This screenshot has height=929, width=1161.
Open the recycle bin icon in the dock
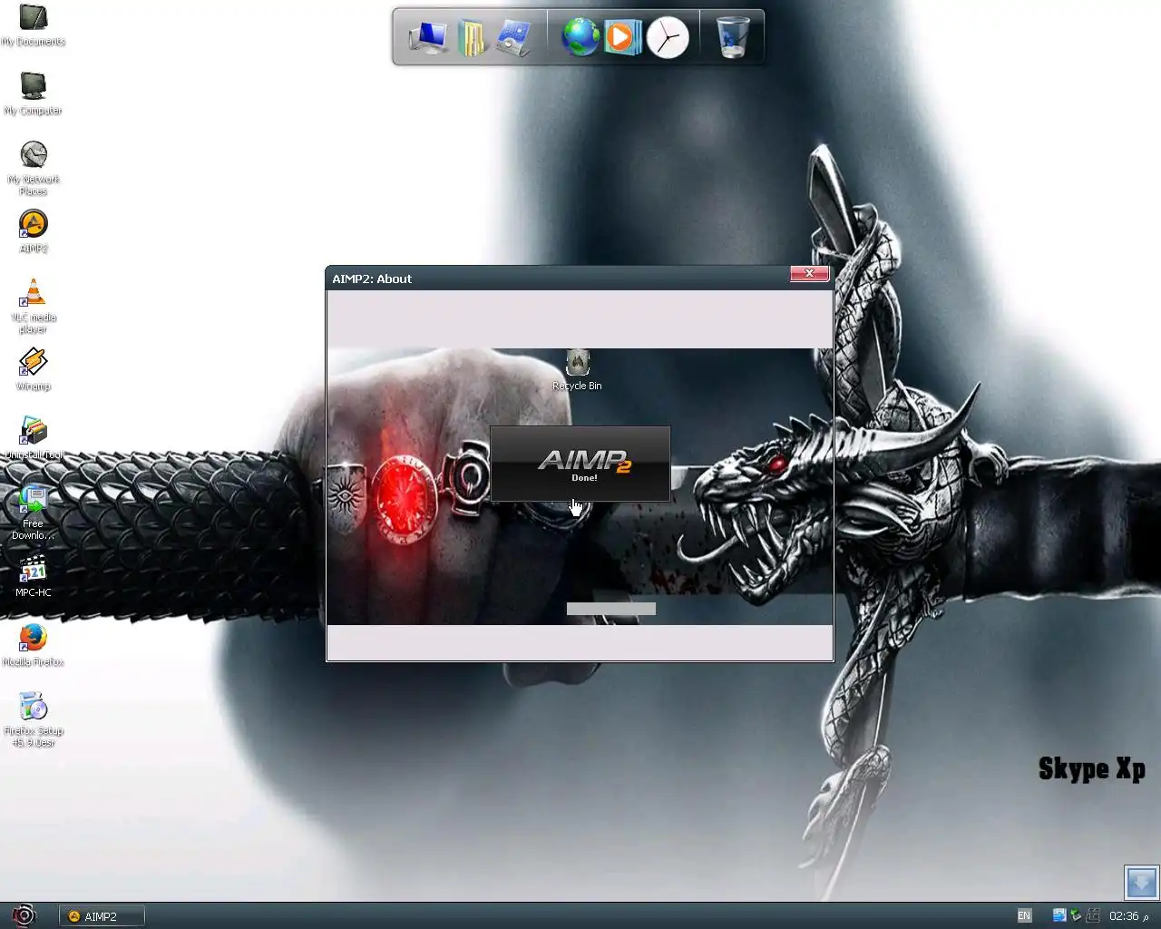point(733,37)
